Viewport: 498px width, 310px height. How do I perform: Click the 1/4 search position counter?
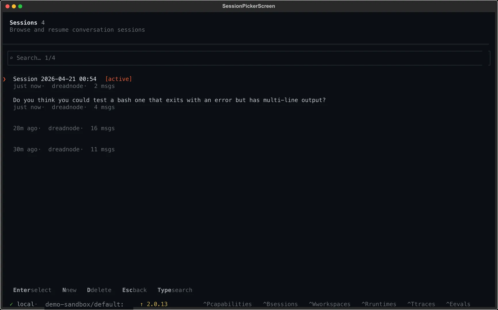click(50, 58)
